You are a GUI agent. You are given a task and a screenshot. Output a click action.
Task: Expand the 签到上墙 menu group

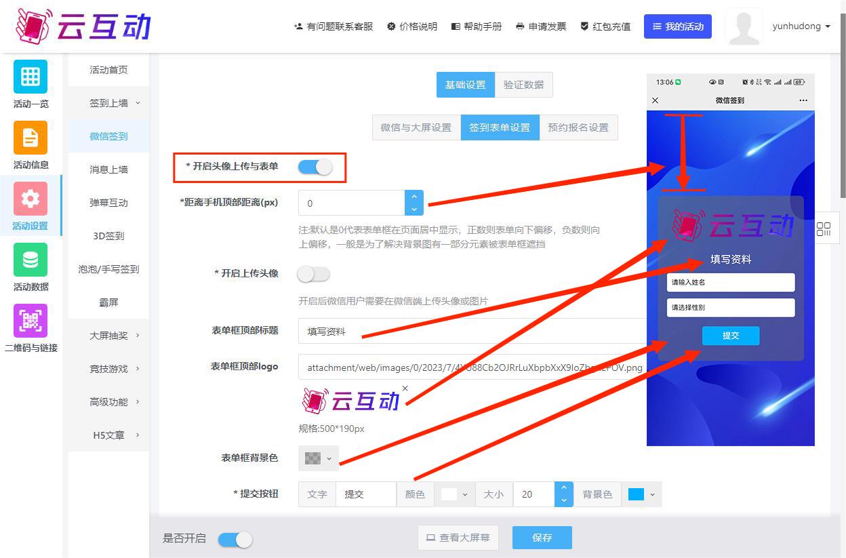tap(108, 103)
